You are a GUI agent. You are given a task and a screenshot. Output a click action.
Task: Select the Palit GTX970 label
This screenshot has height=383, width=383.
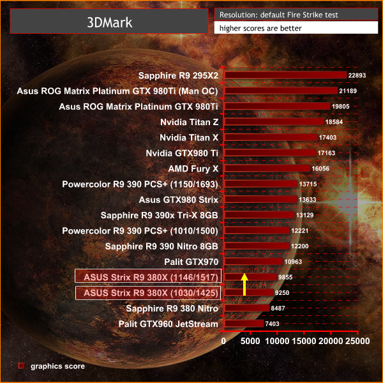pyautogui.click(x=191, y=262)
